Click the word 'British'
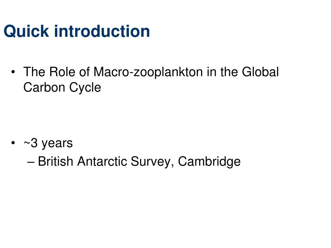This screenshot has height=248, width=331. point(56,161)
